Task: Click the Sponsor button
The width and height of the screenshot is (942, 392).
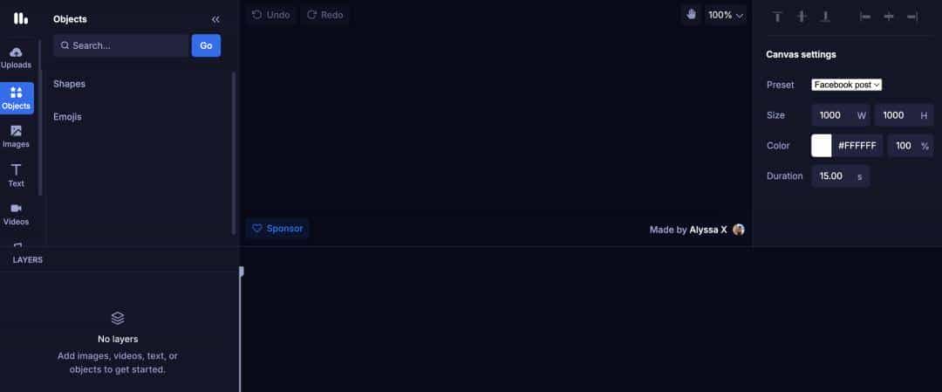Action: pyautogui.click(x=277, y=229)
